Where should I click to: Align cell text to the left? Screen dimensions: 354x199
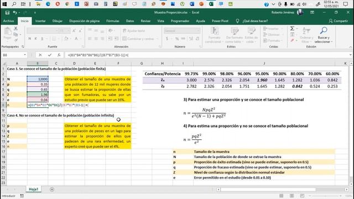pos(90,39)
